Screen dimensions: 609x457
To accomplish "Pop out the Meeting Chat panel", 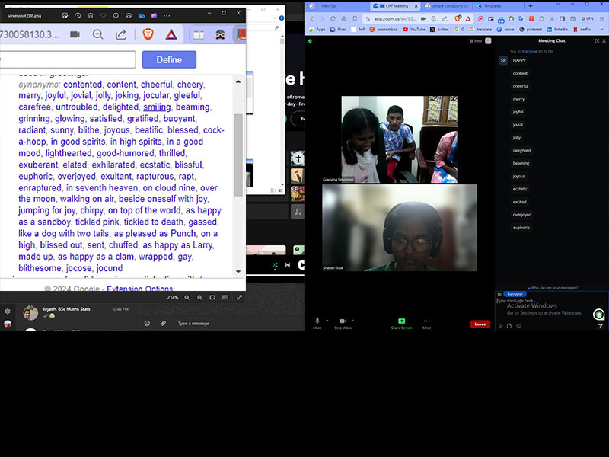I will click(597, 41).
